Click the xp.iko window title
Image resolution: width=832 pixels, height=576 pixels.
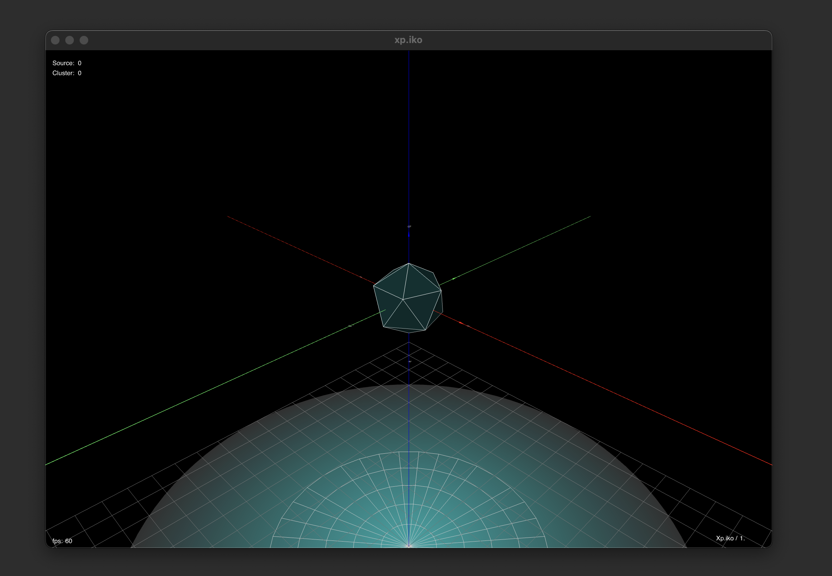(x=408, y=40)
